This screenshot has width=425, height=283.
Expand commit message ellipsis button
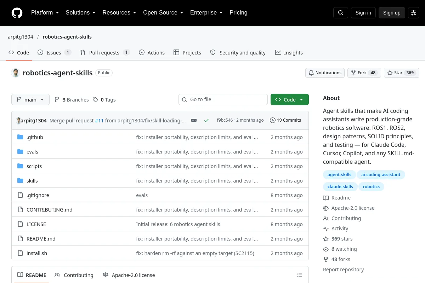[194, 120]
